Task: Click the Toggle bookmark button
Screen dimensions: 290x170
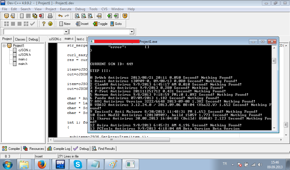Action: tap(100, 24)
